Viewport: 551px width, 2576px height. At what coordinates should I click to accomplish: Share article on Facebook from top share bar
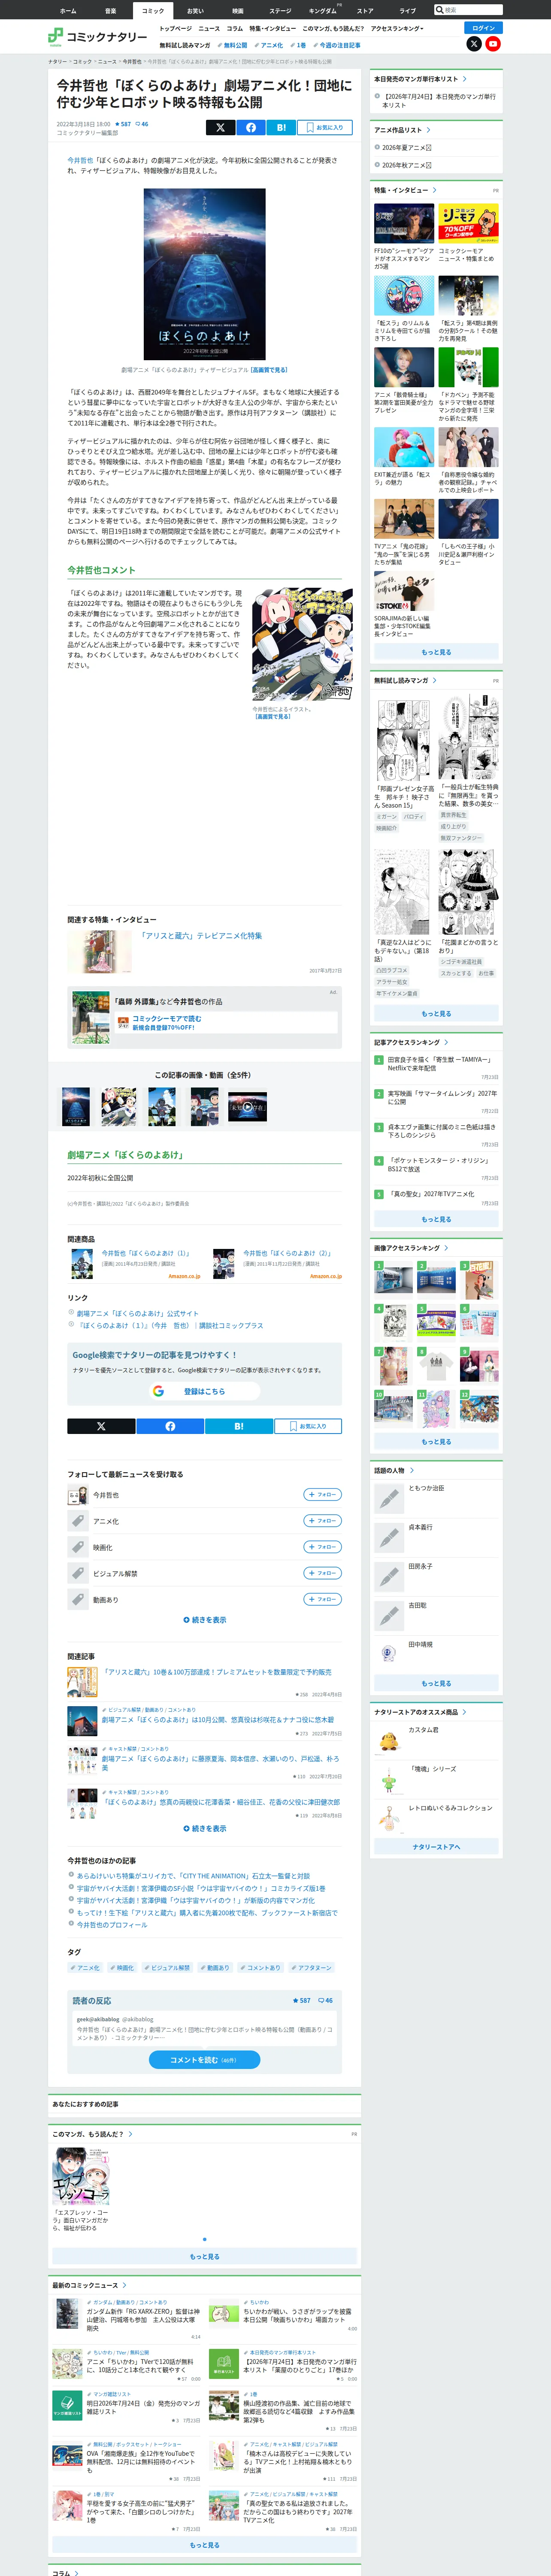tap(250, 127)
